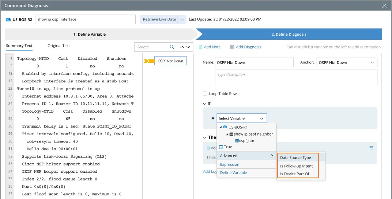
Task: Click the US-BOS-R2 device icon
Action: point(8,20)
